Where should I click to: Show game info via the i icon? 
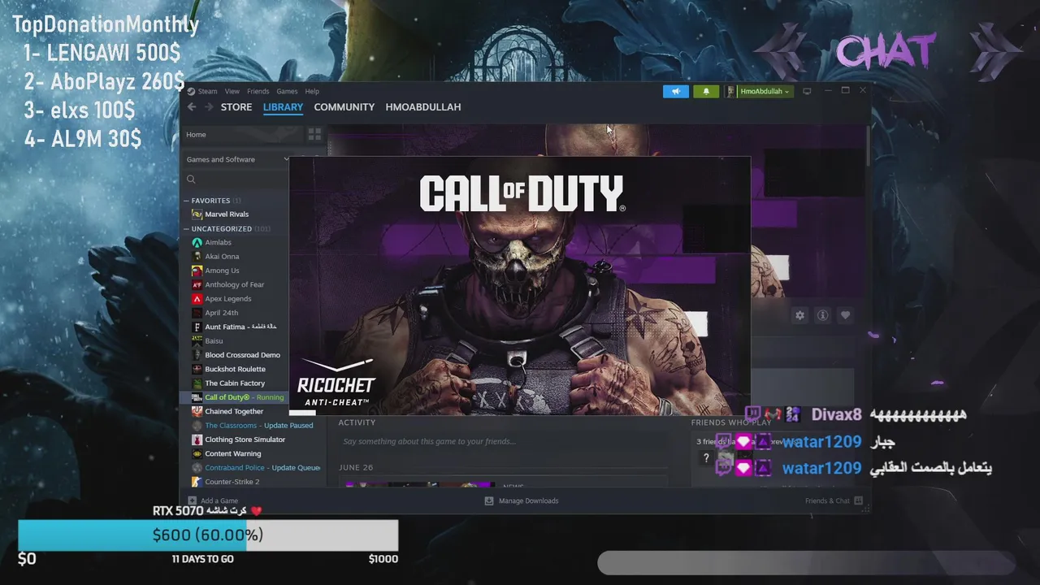pyautogui.click(x=822, y=315)
